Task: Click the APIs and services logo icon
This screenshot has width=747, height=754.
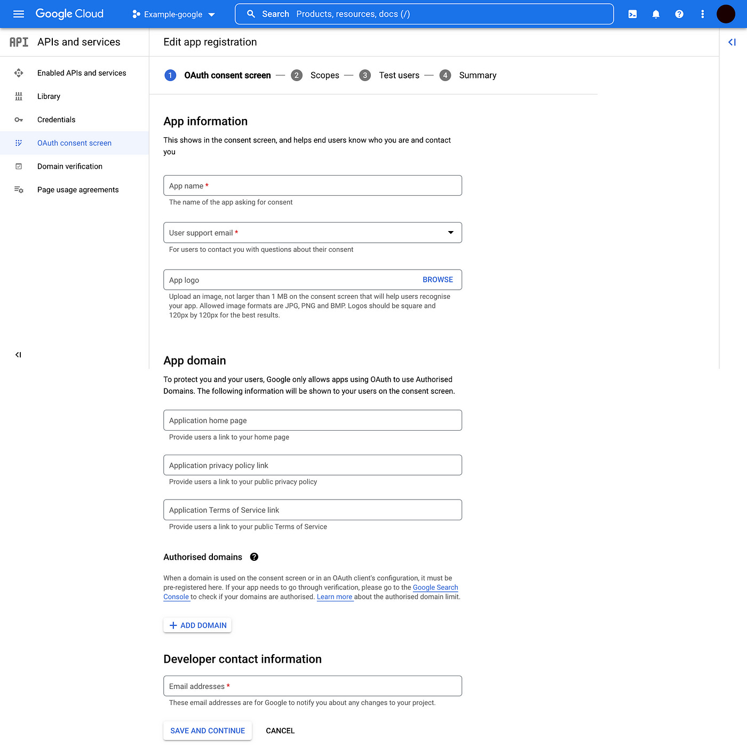Action: (19, 42)
